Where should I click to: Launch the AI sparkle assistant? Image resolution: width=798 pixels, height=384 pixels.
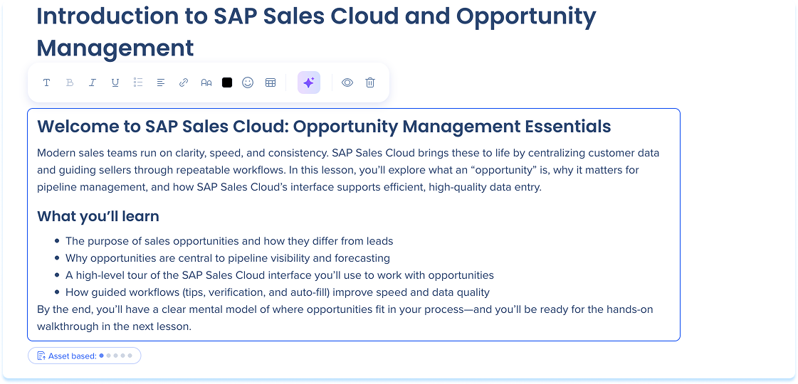click(x=309, y=82)
